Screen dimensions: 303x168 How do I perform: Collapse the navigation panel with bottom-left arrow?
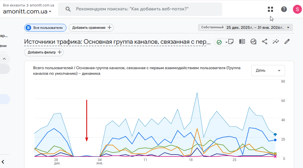tap(3, 162)
